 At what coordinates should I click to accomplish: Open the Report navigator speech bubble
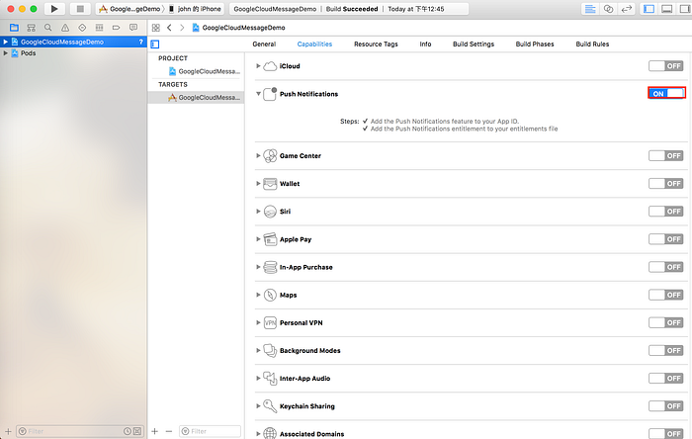133,28
